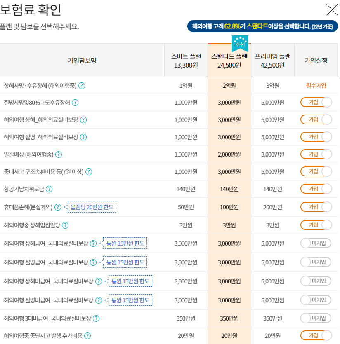
Task: Enable 미가입 switch for 해외여행 질병급여_국내의료실비보장
Action: pos(316,262)
